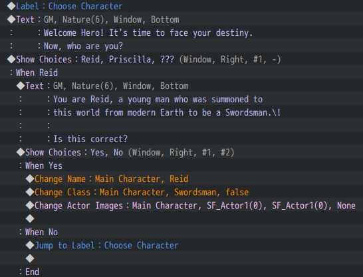Screen dimensions: 363x277
Task: Click the 'Now, who are you?' text line
Action: (181, 46)
